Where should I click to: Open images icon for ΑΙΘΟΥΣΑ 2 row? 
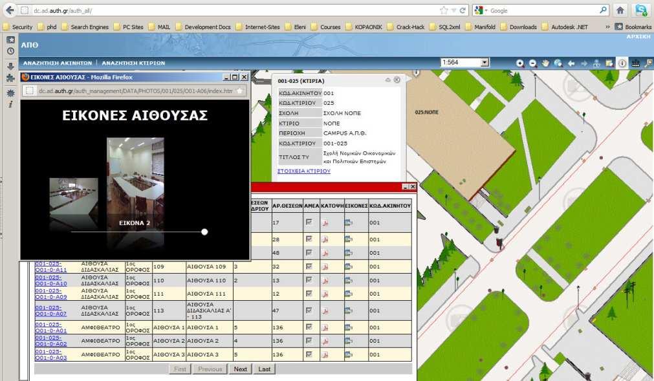[x=349, y=340]
